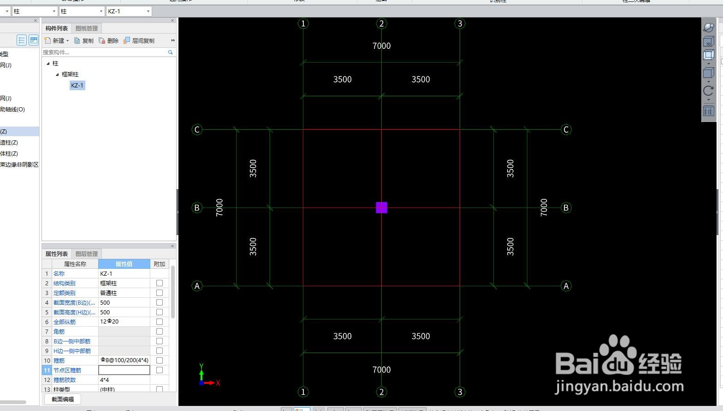Toggle 附加 checkbox for 箍筋 row
The image size is (723, 411).
click(x=160, y=360)
